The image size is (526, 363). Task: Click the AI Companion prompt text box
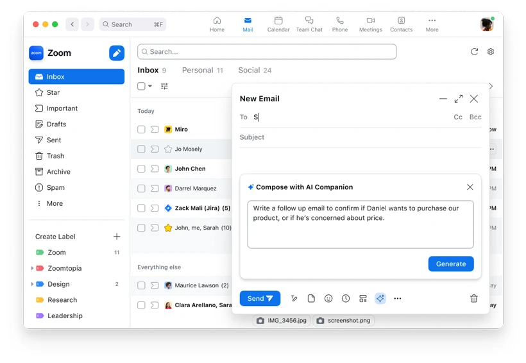[x=361, y=224]
